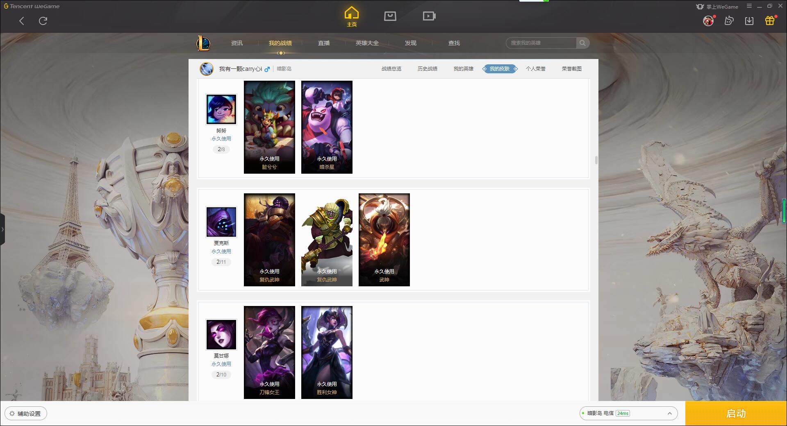This screenshot has height=426, width=787.
Task: Open the 我的英雄 section
Action: [464, 69]
